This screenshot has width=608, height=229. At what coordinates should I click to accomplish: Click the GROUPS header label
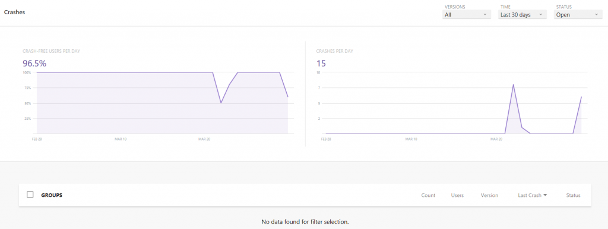(x=52, y=195)
